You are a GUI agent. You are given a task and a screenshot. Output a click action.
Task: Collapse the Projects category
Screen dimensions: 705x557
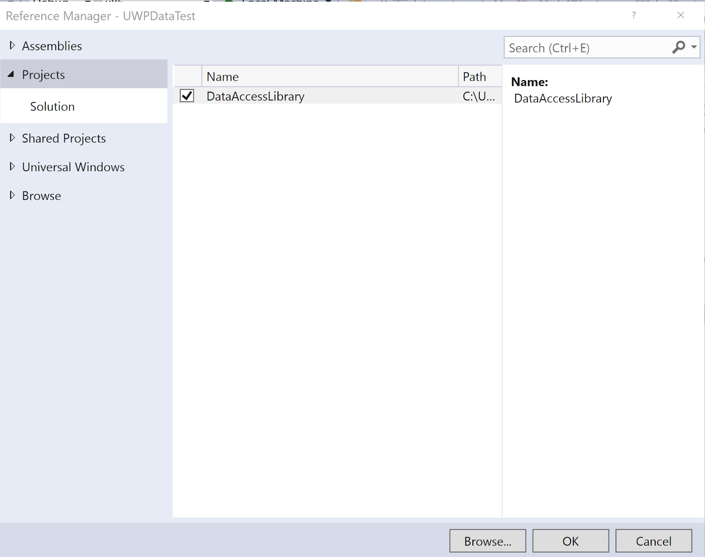pyautogui.click(x=11, y=74)
